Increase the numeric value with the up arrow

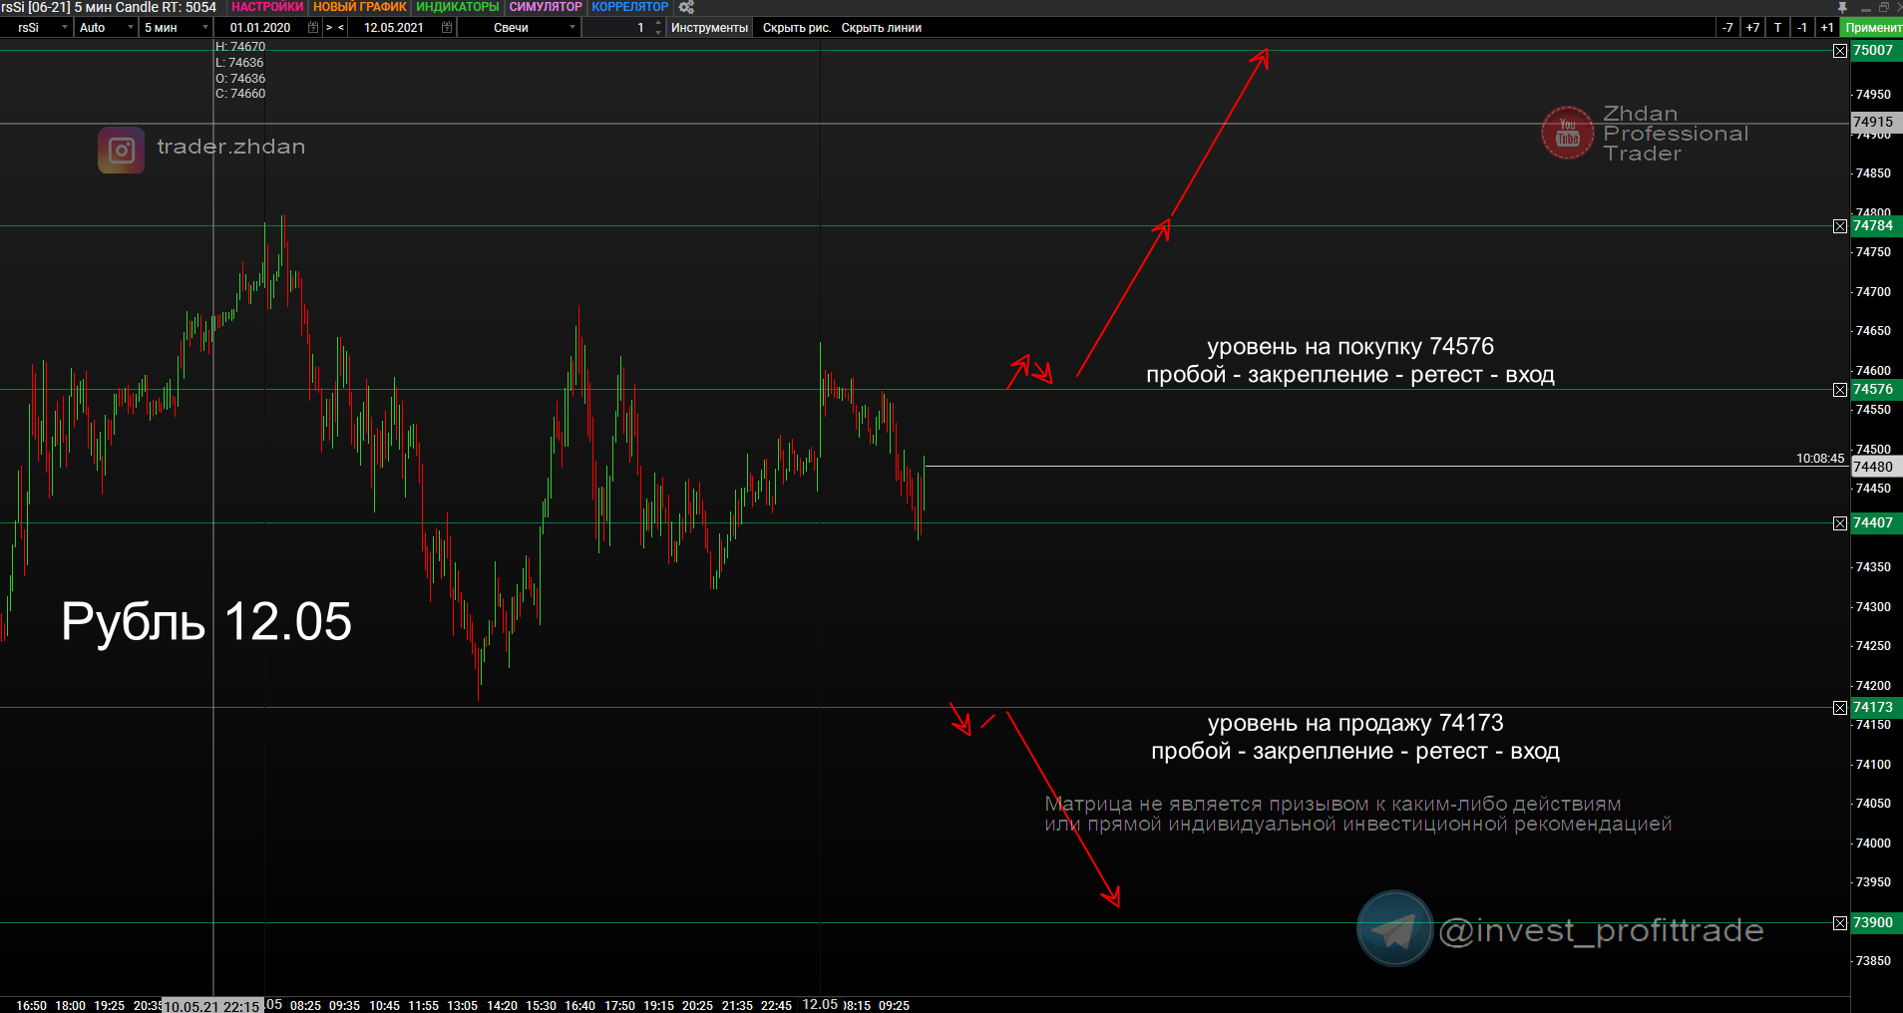pyautogui.click(x=658, y=23)
